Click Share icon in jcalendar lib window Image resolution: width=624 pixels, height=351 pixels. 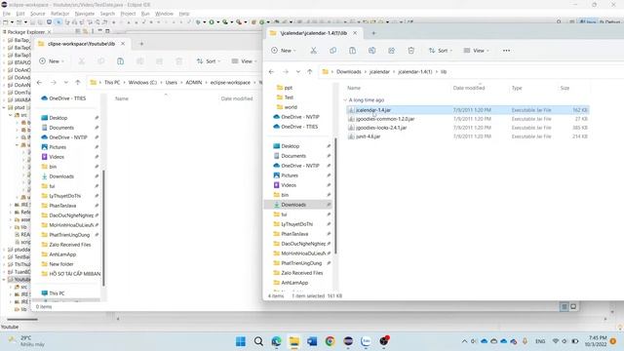391,51
